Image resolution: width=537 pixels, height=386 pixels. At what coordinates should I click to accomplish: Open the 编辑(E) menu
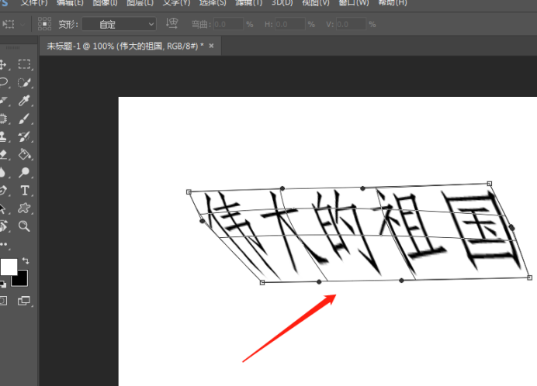[x=70, y=3]
